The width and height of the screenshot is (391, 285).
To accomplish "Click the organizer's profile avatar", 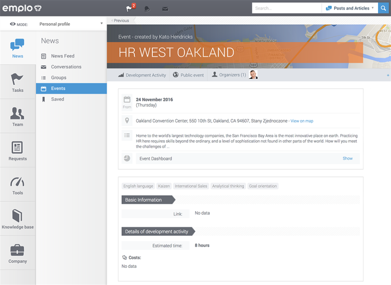I will click(253, 75).
